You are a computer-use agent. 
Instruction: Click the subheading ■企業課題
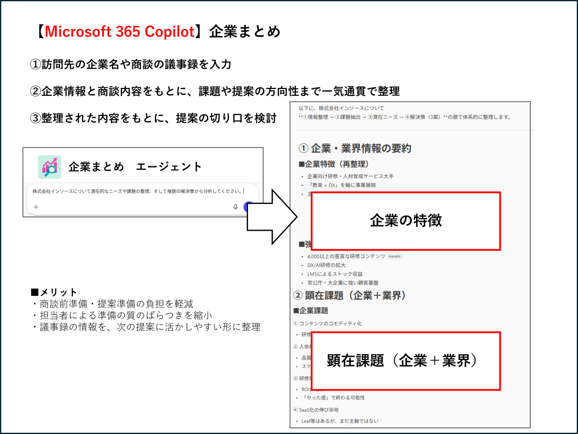(311, 310)
